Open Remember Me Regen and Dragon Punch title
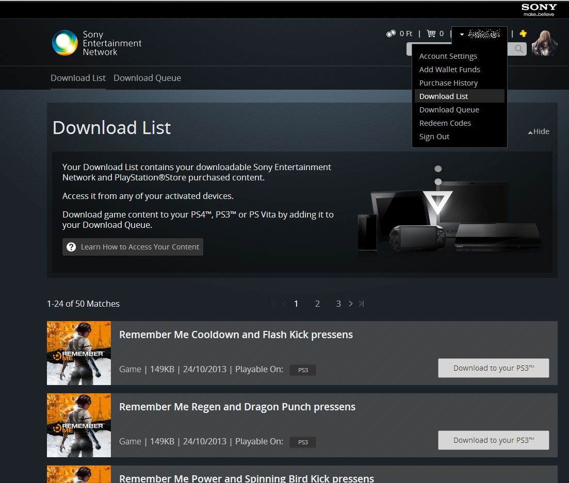The width and height of the screenshot is (569, 483). point(237,407)
